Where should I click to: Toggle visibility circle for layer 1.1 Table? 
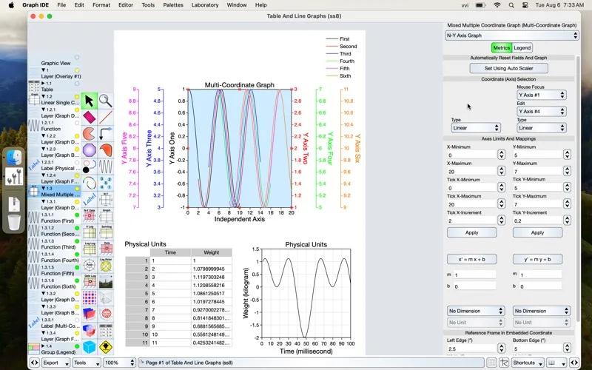click(77, 83)
